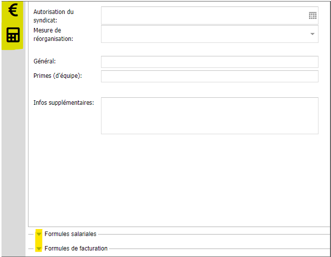Expand the Formules de facturation section
This screenshot has width=331, height=257.
coord(39,249)
